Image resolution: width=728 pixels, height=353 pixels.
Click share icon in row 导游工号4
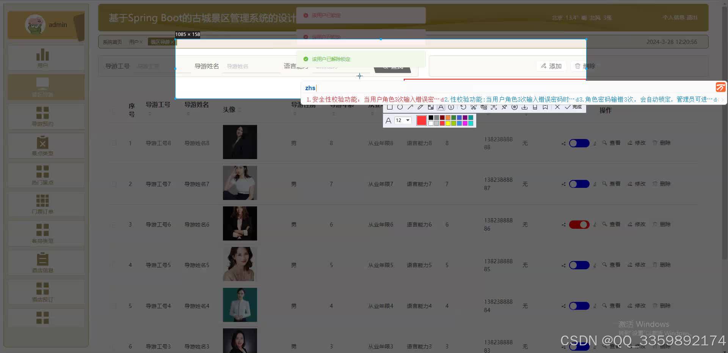(x=563, y=306)
